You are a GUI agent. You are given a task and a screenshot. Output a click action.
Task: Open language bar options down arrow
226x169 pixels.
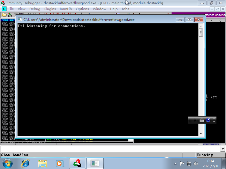214,122
